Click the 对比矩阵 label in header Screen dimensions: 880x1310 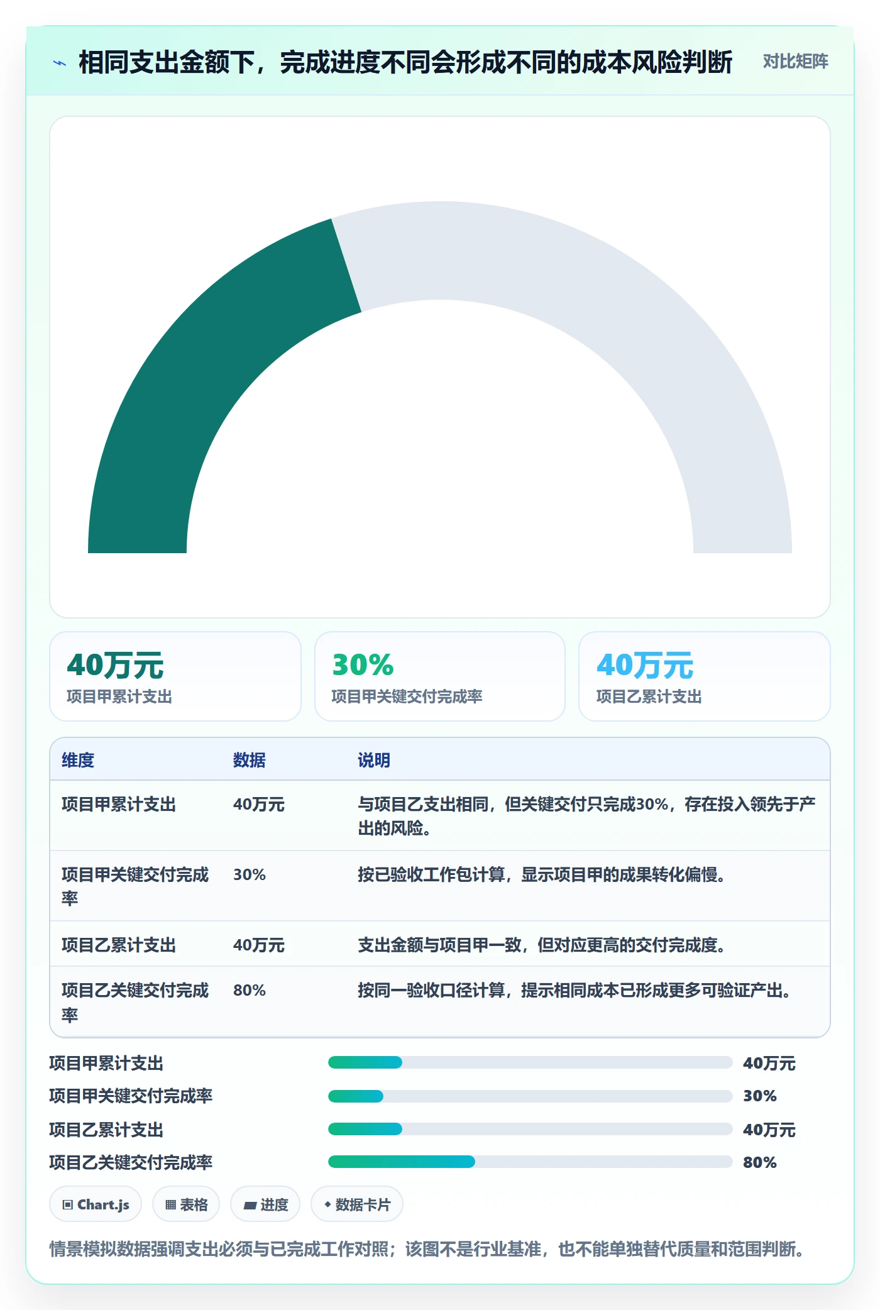tap(795, 62)
